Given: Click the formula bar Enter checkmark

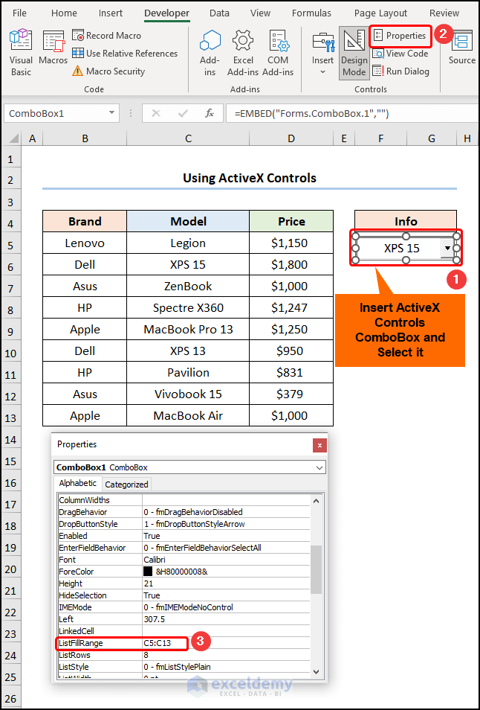Looking at the screenshot, I should [183, 114].
